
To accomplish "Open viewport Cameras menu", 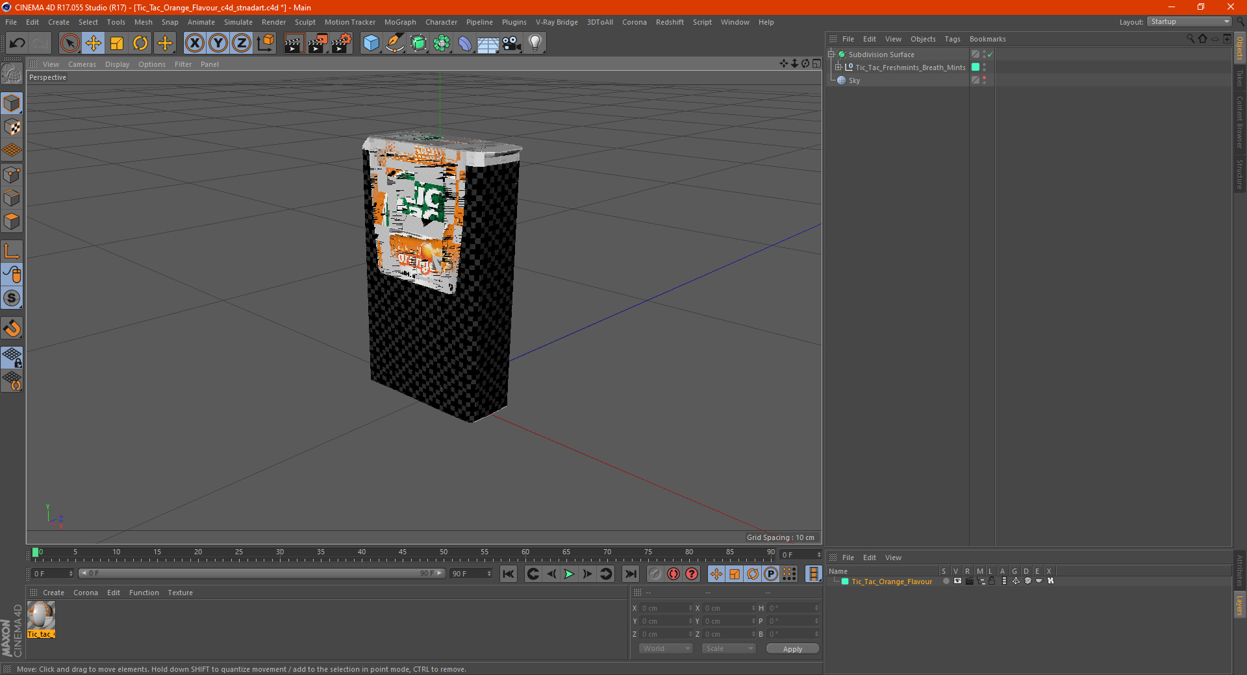I will [82, 64].
